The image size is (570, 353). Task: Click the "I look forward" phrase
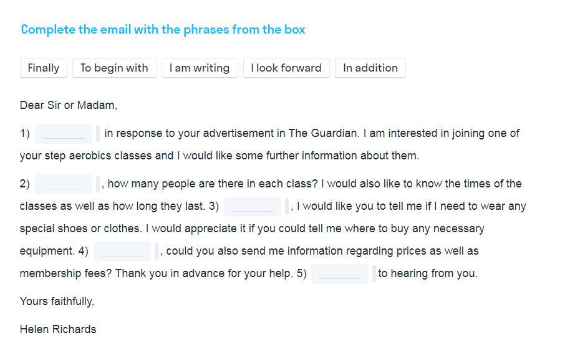click(x=286, y=68)
